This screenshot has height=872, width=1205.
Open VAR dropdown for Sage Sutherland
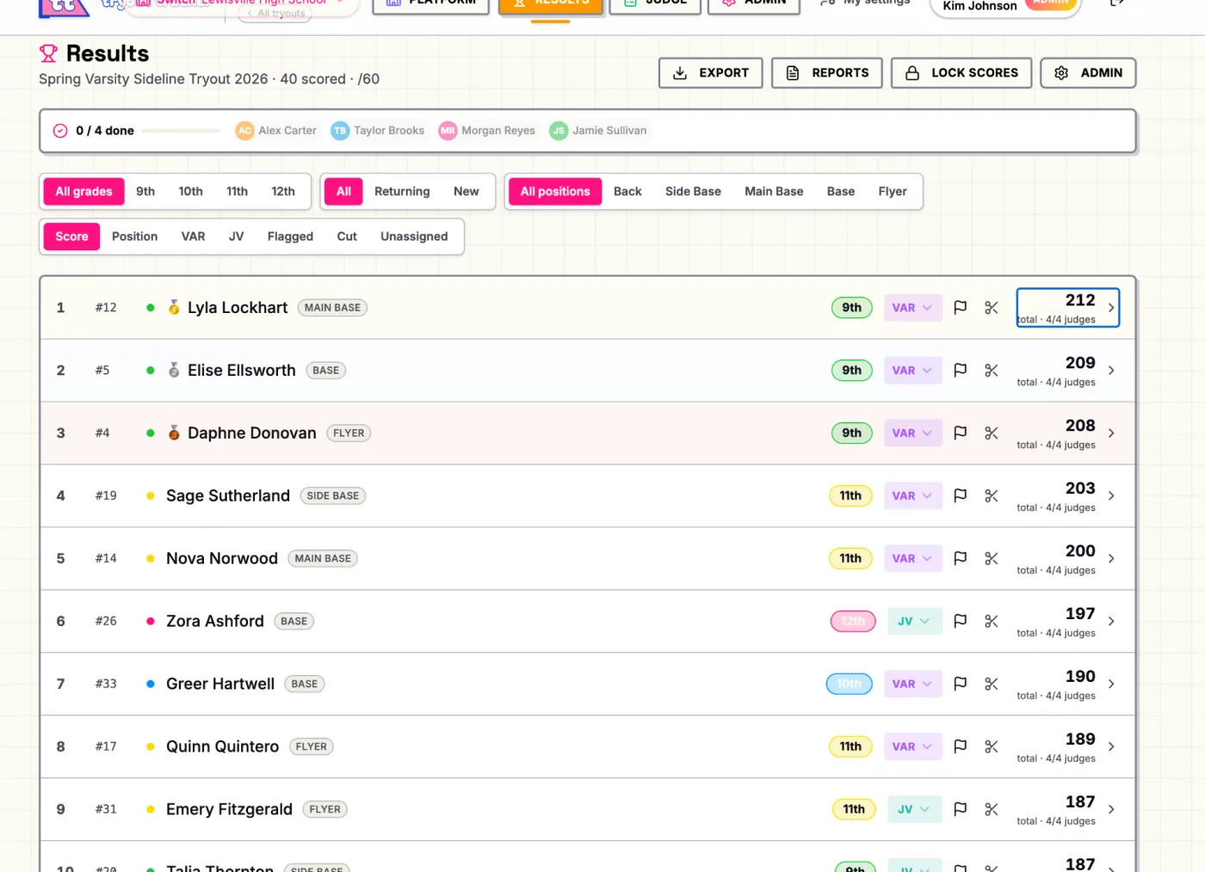911,495
